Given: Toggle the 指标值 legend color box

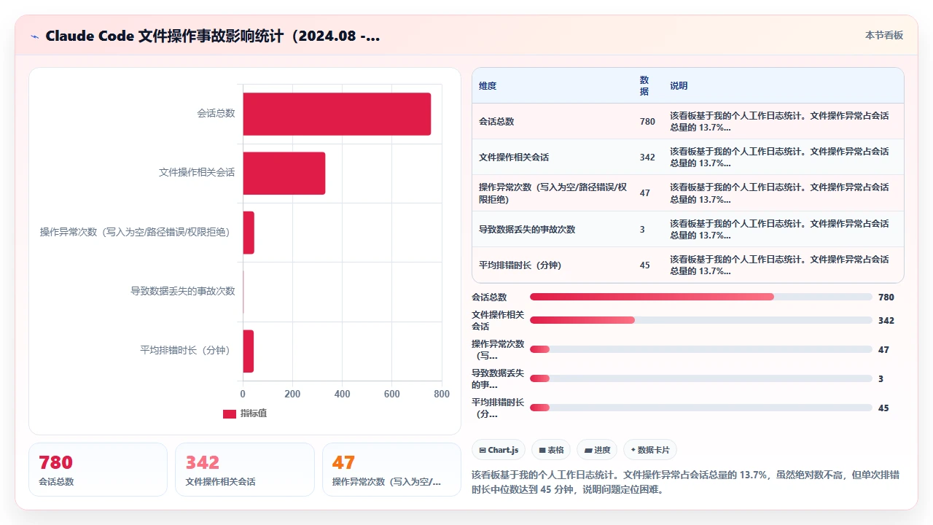Looking at the screenshot, I should tap(229, 413).
